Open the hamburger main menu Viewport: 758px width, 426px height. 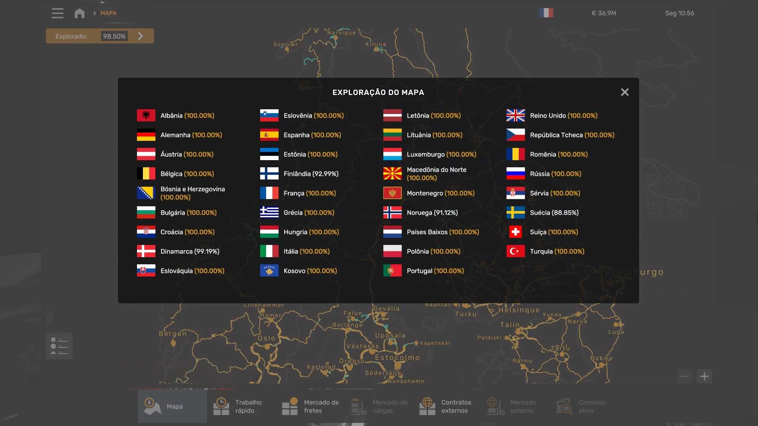[57, 13]
